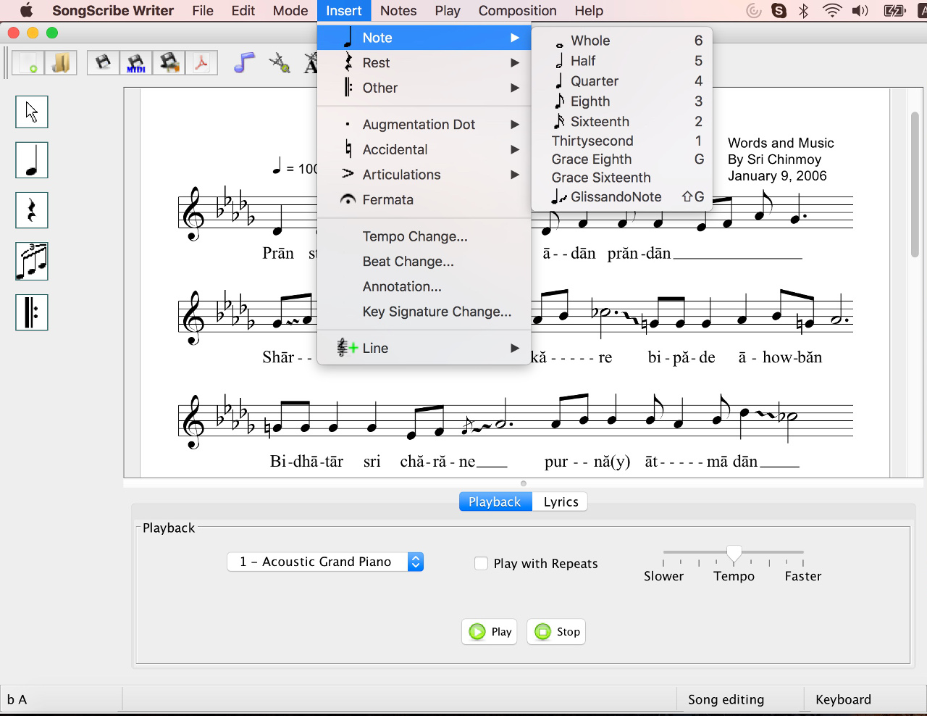Select the quarter note palette tool
This screenshot has height=716, width=927.
tap(32, 160)
